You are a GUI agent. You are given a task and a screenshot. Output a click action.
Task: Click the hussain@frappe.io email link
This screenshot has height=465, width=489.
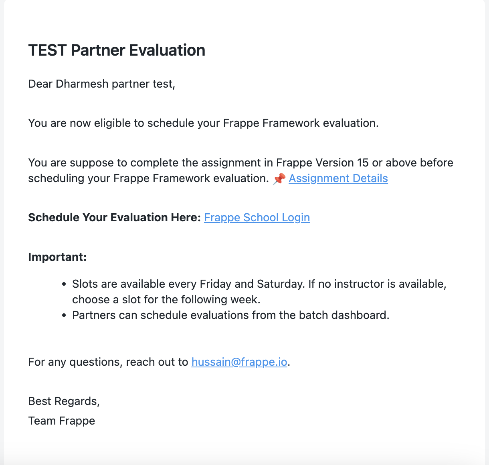coord(239,362)
